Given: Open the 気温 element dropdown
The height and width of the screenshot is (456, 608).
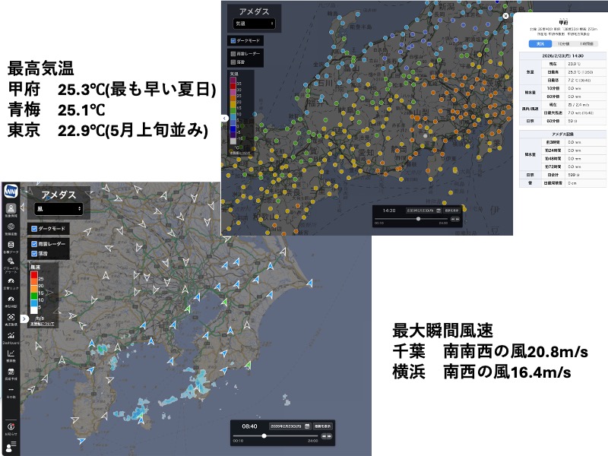Looking at the screenshot, I should [x=255, y=24].
